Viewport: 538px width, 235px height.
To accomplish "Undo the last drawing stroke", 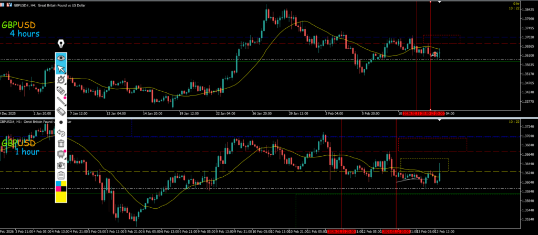I will pyautogui.click(x=61, y=133).
